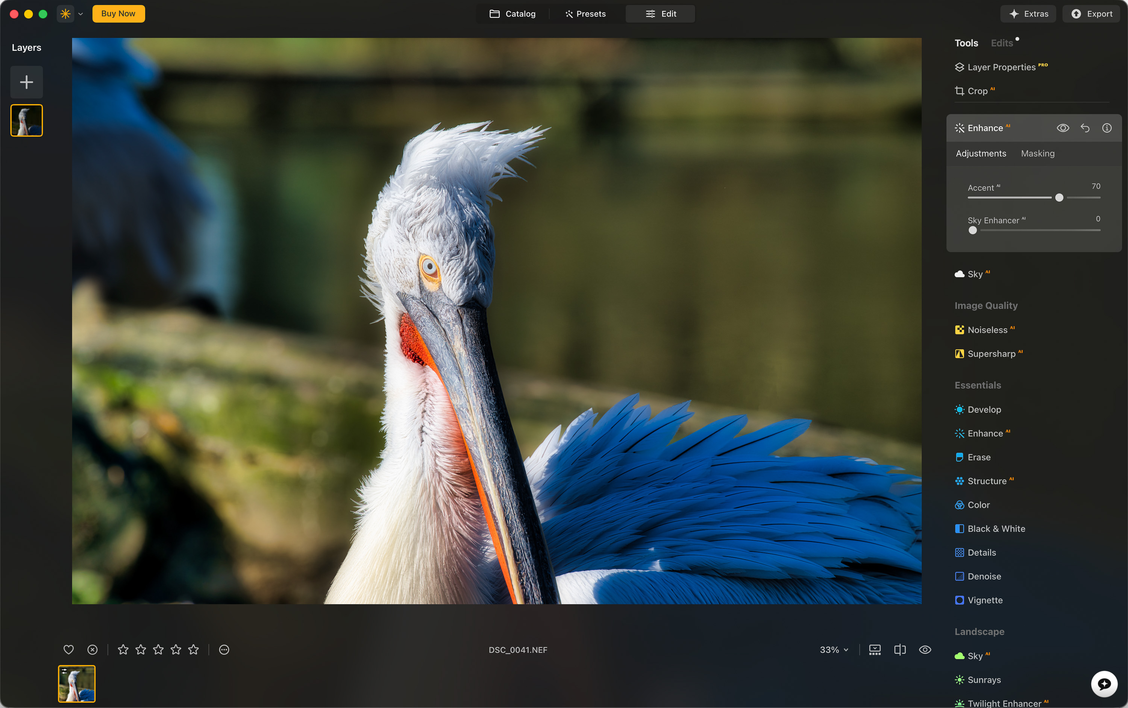This screenshot has height=708, width=1128.
Task: Adjust the Sky Enhancer slider
Action: tap(973, 230)
